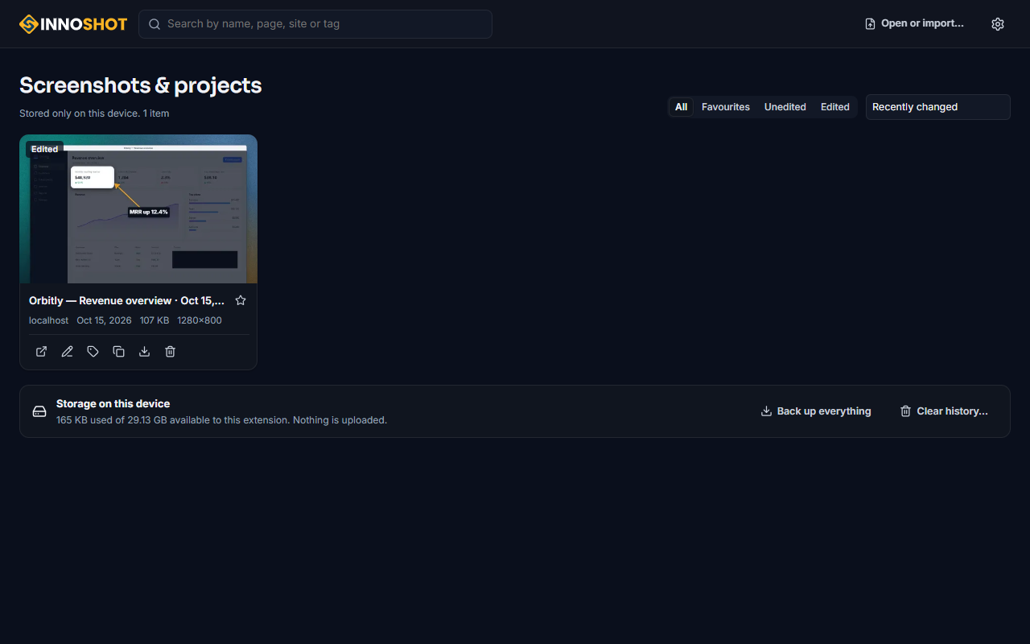This screenshot has width=1030, height=644.
Task: Click the Innoshot logo
Action: (x=73, y=24)
